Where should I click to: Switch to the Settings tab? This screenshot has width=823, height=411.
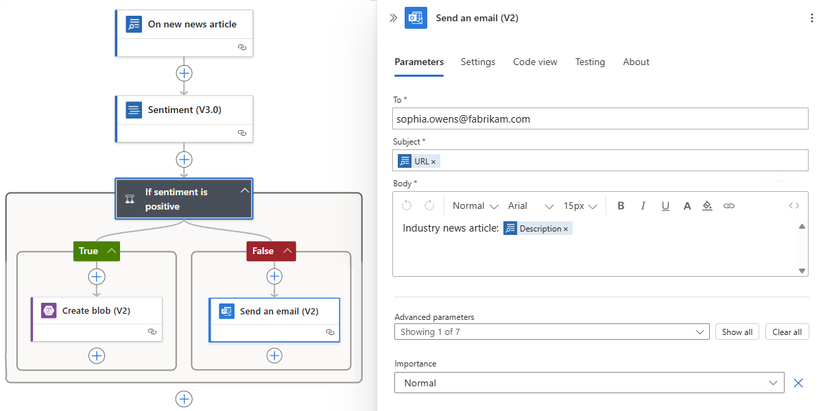point(478,62)
